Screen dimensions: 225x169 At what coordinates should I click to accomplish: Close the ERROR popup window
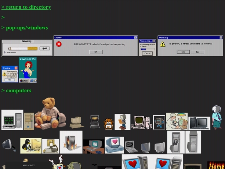[135, 38]
